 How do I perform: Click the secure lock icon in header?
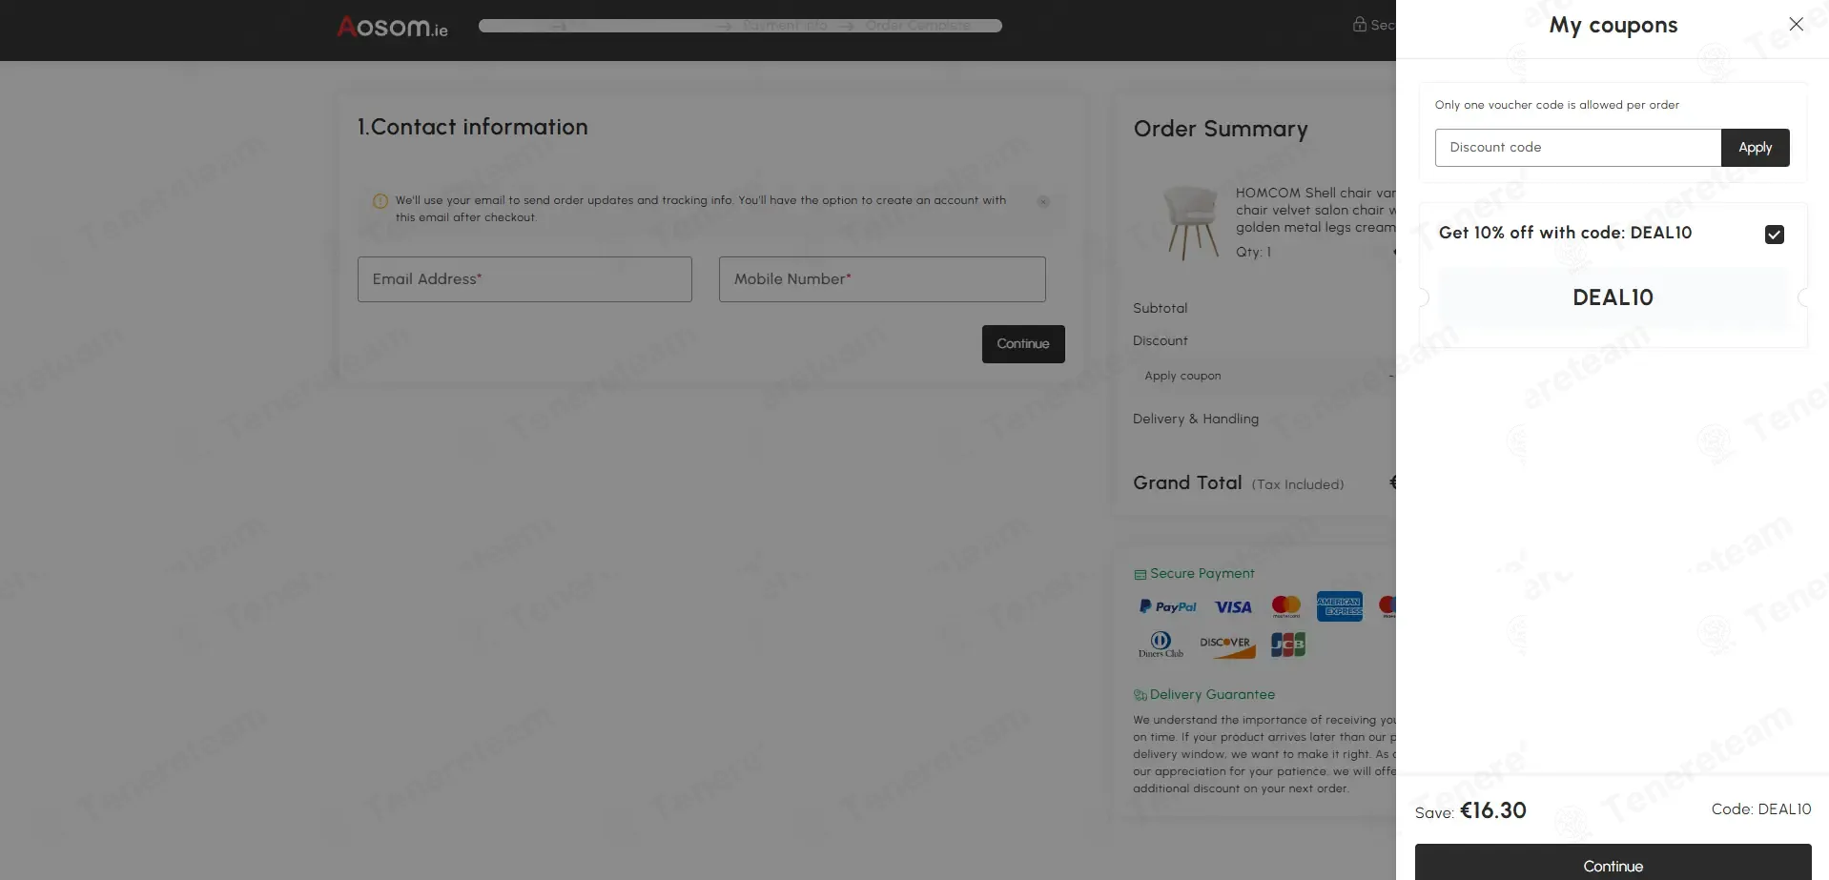[1359, 24]
